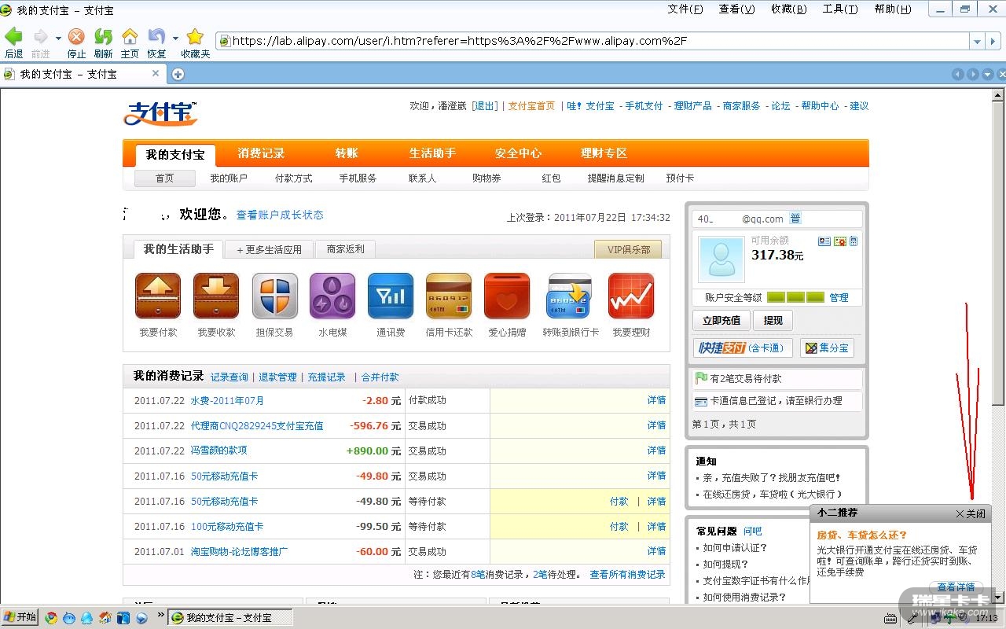Open the 更多生活应用 tab
The height and width of the screenshot is (629, 1006).
coord(269,249)
